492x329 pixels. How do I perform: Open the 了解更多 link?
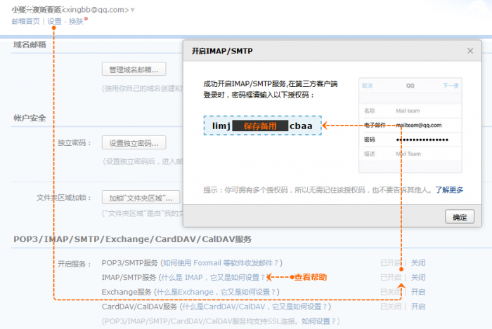(449, 190)
